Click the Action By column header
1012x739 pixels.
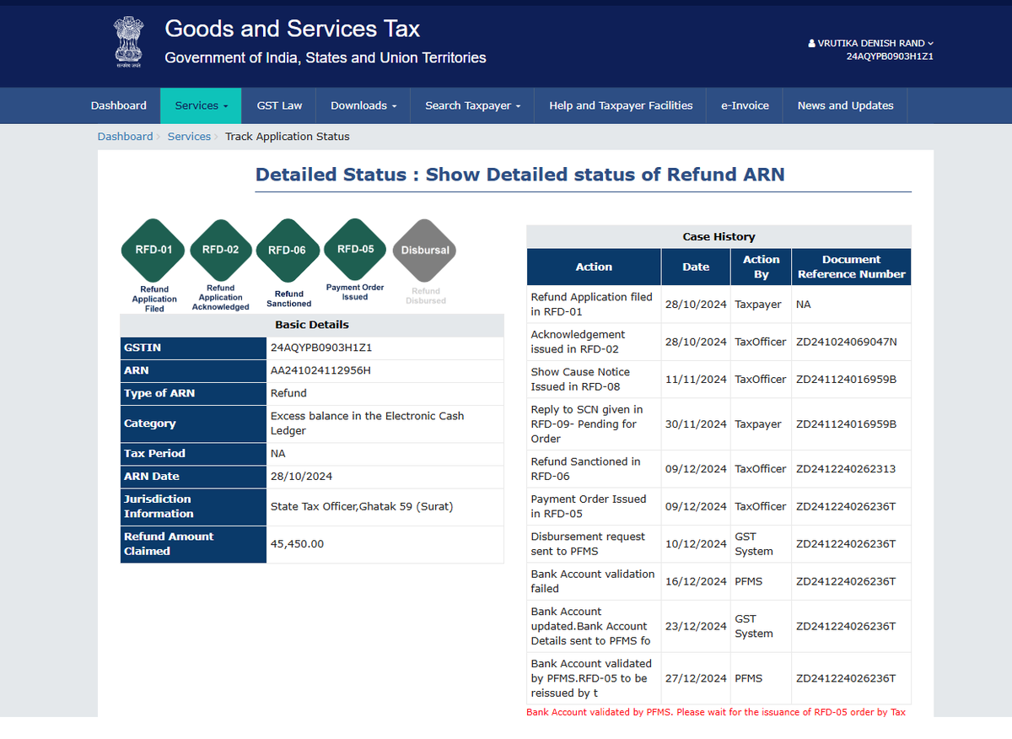click(762, 267)
